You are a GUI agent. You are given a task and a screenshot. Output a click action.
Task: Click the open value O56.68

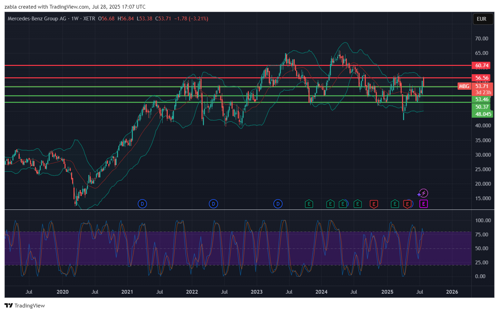(x=106, y=19)
